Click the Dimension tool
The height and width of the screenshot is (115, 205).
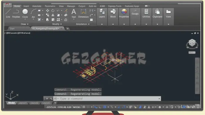pos(83,13)
